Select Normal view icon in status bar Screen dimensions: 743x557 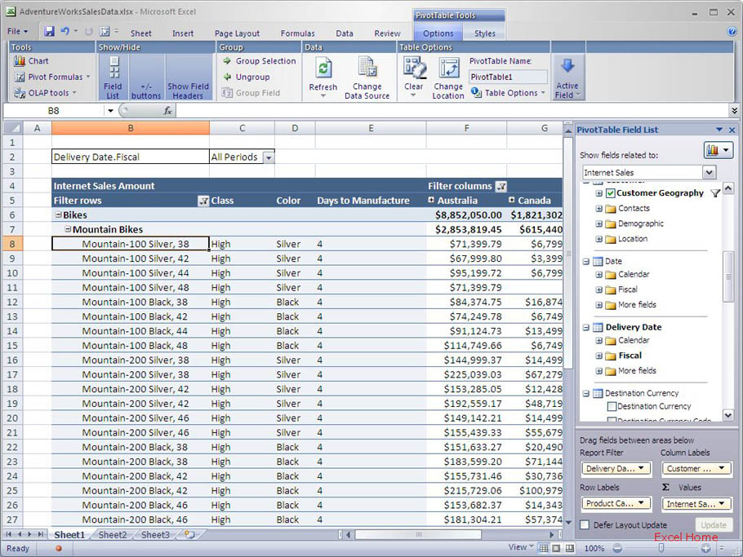click(x=544, y=548)
